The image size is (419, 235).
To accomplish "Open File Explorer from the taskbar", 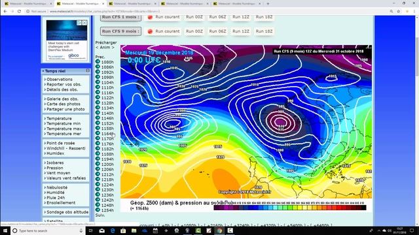I will tap(134, 230).
